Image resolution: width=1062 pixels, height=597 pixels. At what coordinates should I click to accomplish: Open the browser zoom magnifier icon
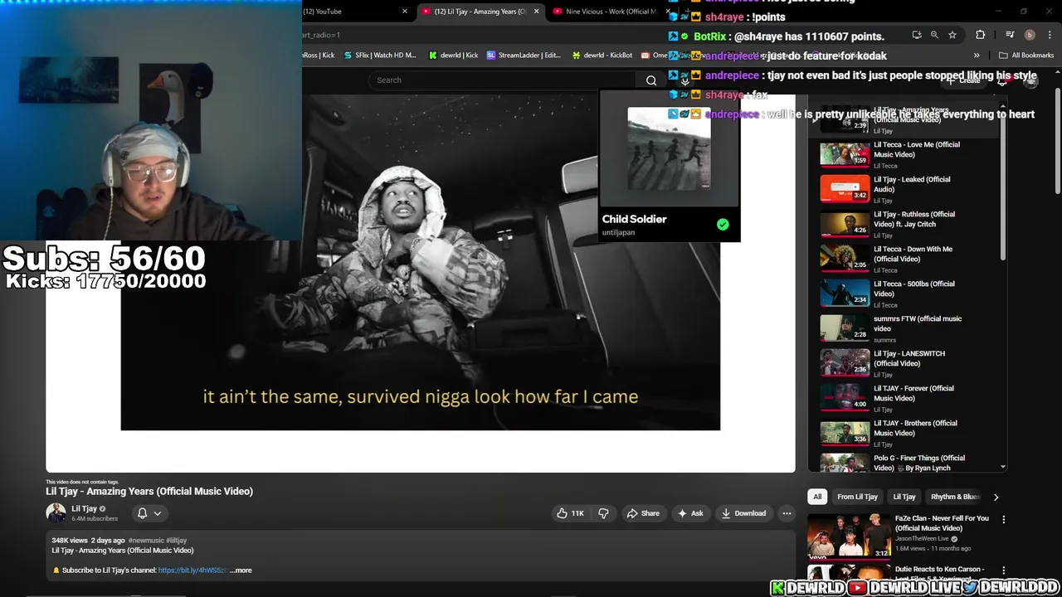coord(934,35)
